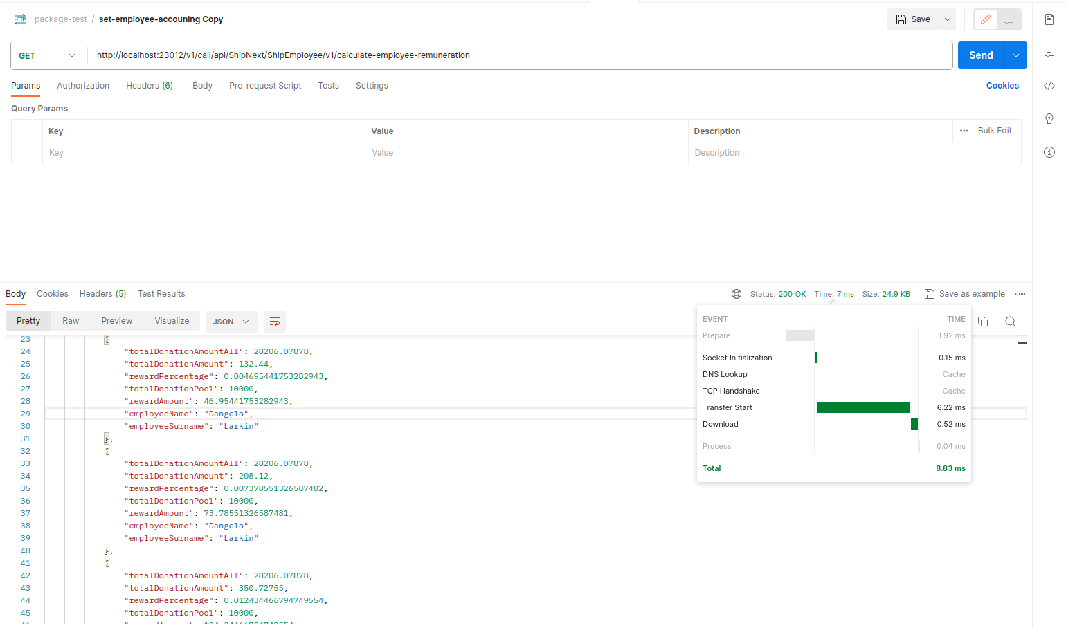This screenshot has width=1066, height=628.
Task: Click the Socket Initialization timing bar
Action: pos(816,358)
